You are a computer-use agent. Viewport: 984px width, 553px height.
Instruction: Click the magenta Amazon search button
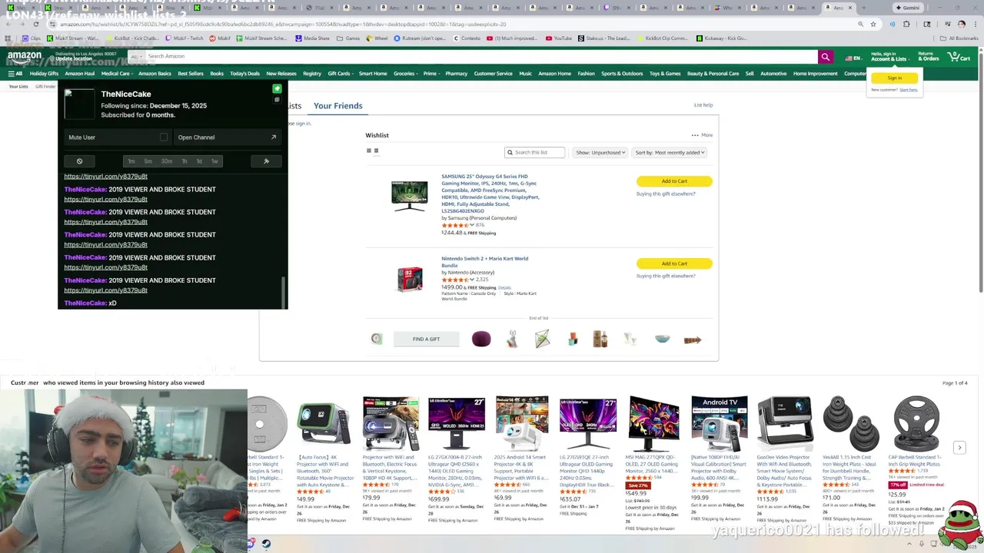825,56
